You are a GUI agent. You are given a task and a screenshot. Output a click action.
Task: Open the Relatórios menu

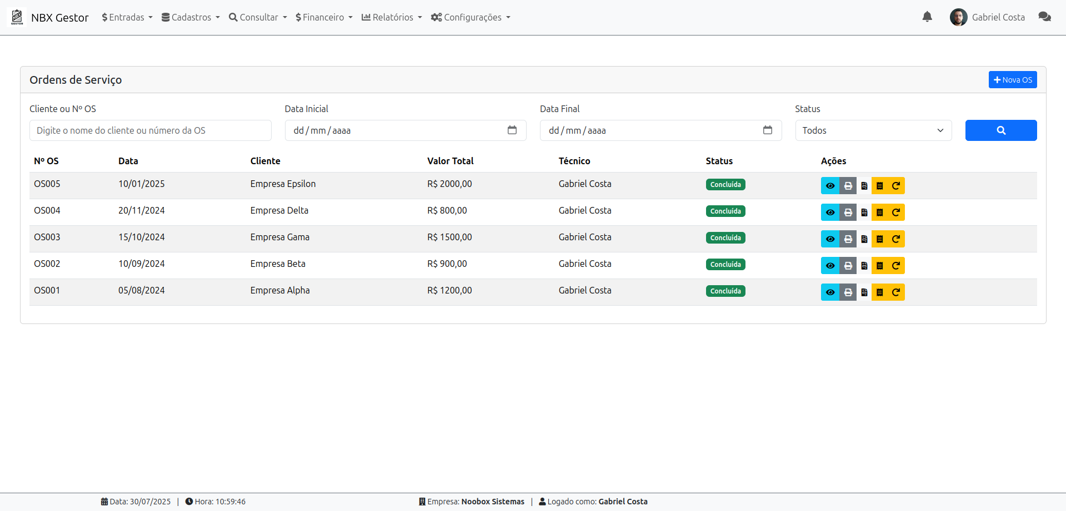[x=391, y=17]
